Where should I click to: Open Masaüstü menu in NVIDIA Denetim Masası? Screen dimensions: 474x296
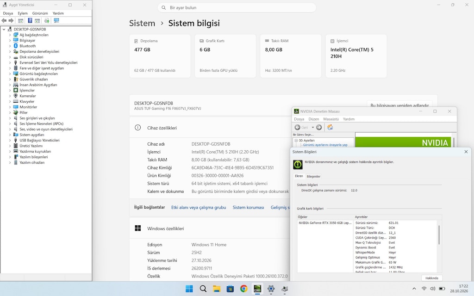click(x=331, y=119)
